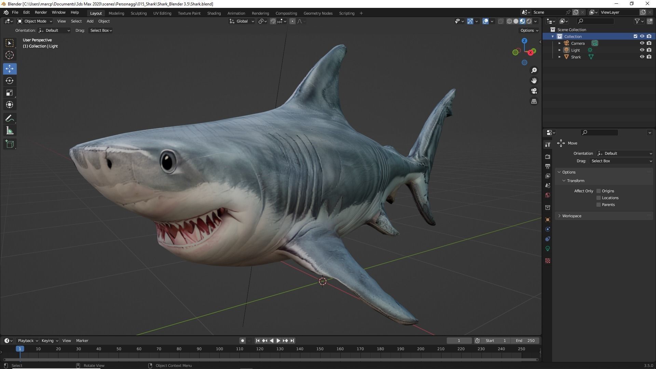Open the Render properties tab
Viewport: 656px width, 369px height.
[548, 156]
